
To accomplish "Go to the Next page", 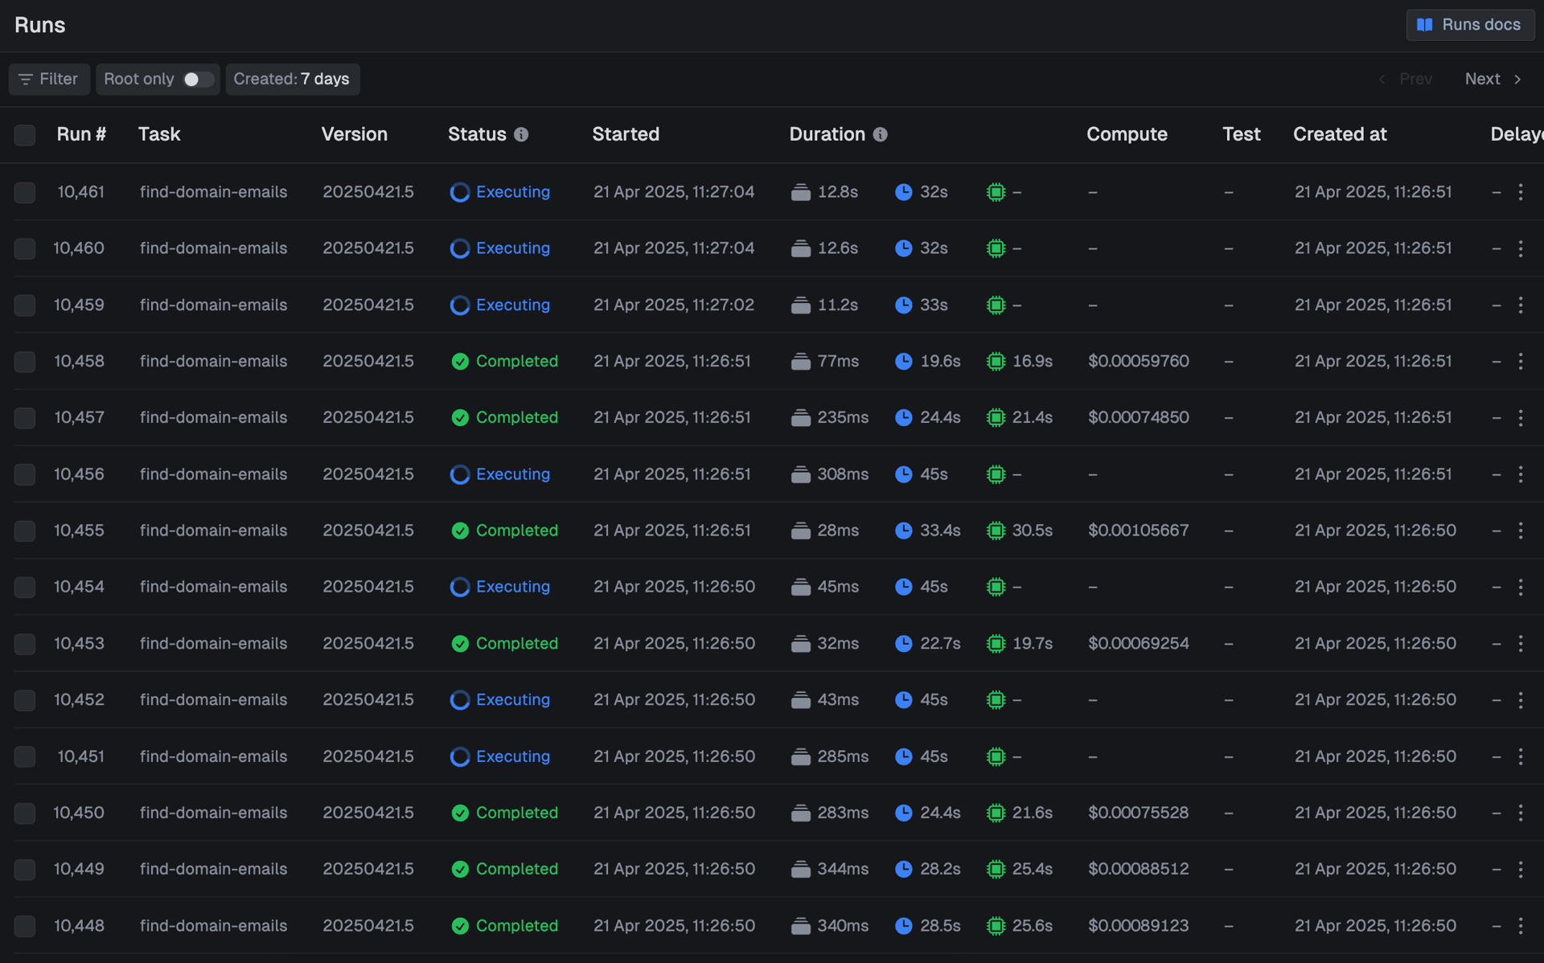I will coord(1493,79).
